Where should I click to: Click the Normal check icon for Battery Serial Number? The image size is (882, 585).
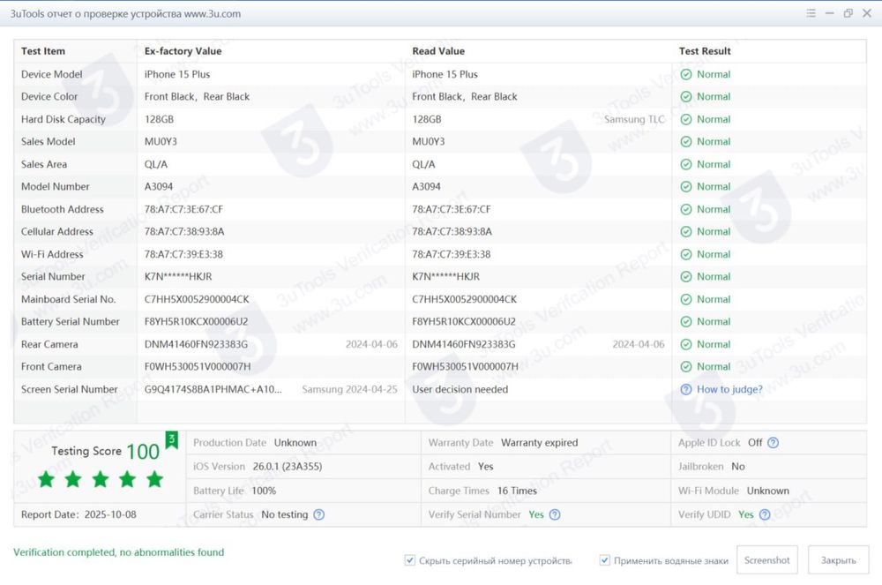[x=685, y=322]
